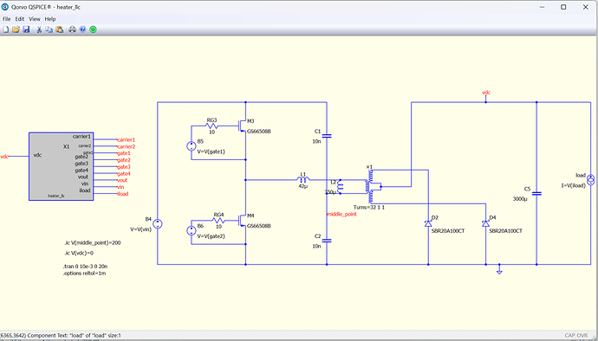
Task: Select the gray heater_llc X1 block
Action: [x=61, y=166]
